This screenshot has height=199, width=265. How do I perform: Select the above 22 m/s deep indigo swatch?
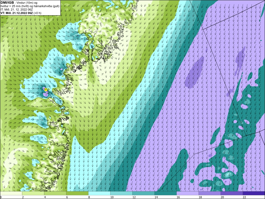pos(254,193)
